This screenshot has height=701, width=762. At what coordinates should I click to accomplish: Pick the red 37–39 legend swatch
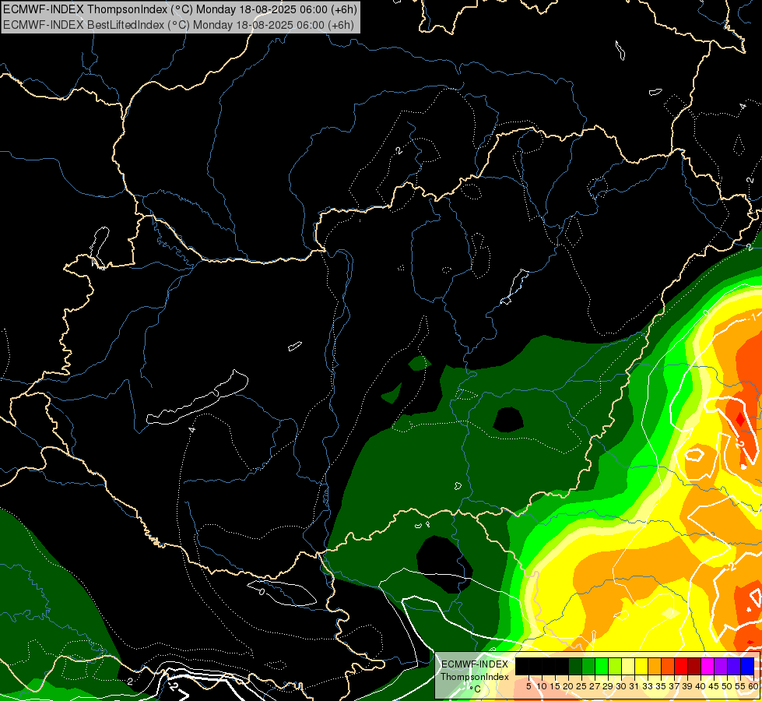pyautogui.click(x=681, y=666)
